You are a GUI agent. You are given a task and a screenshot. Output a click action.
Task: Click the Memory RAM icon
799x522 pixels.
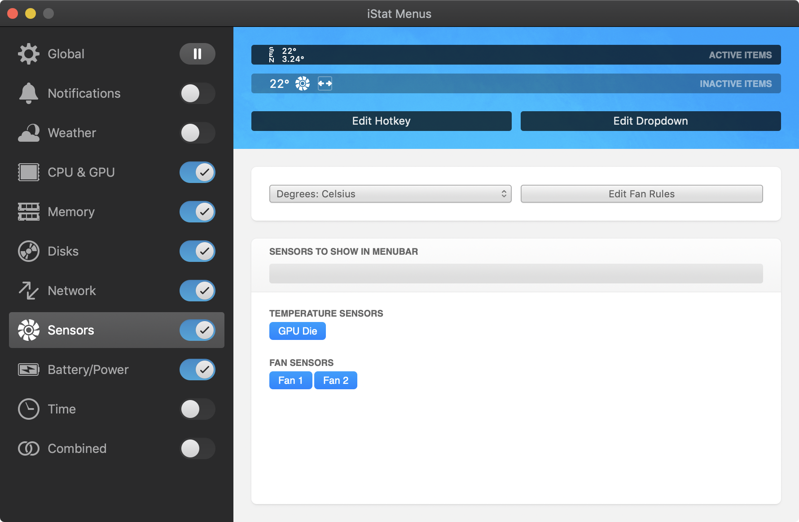coord(29,212)
